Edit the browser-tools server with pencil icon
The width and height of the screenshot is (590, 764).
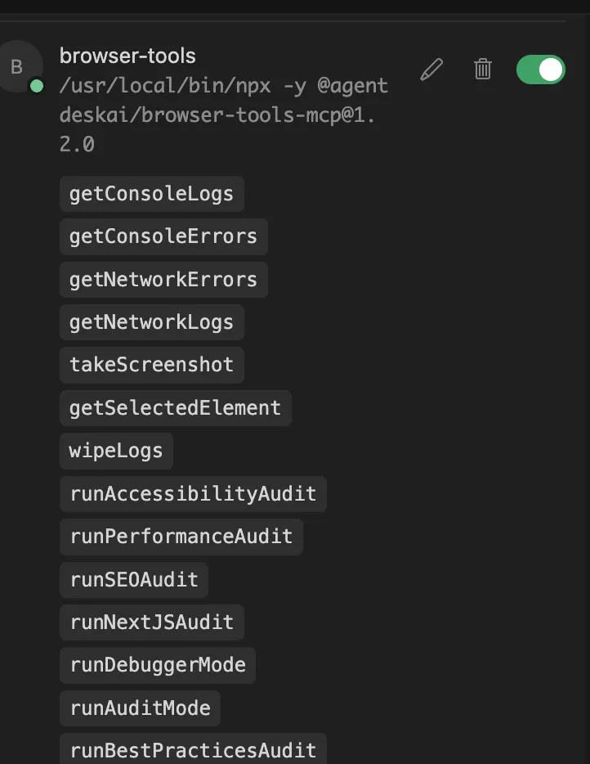431,70
